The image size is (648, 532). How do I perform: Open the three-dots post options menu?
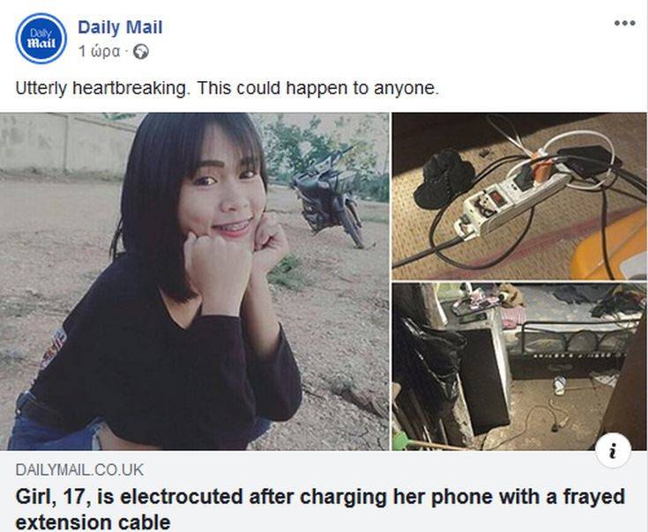624,23
